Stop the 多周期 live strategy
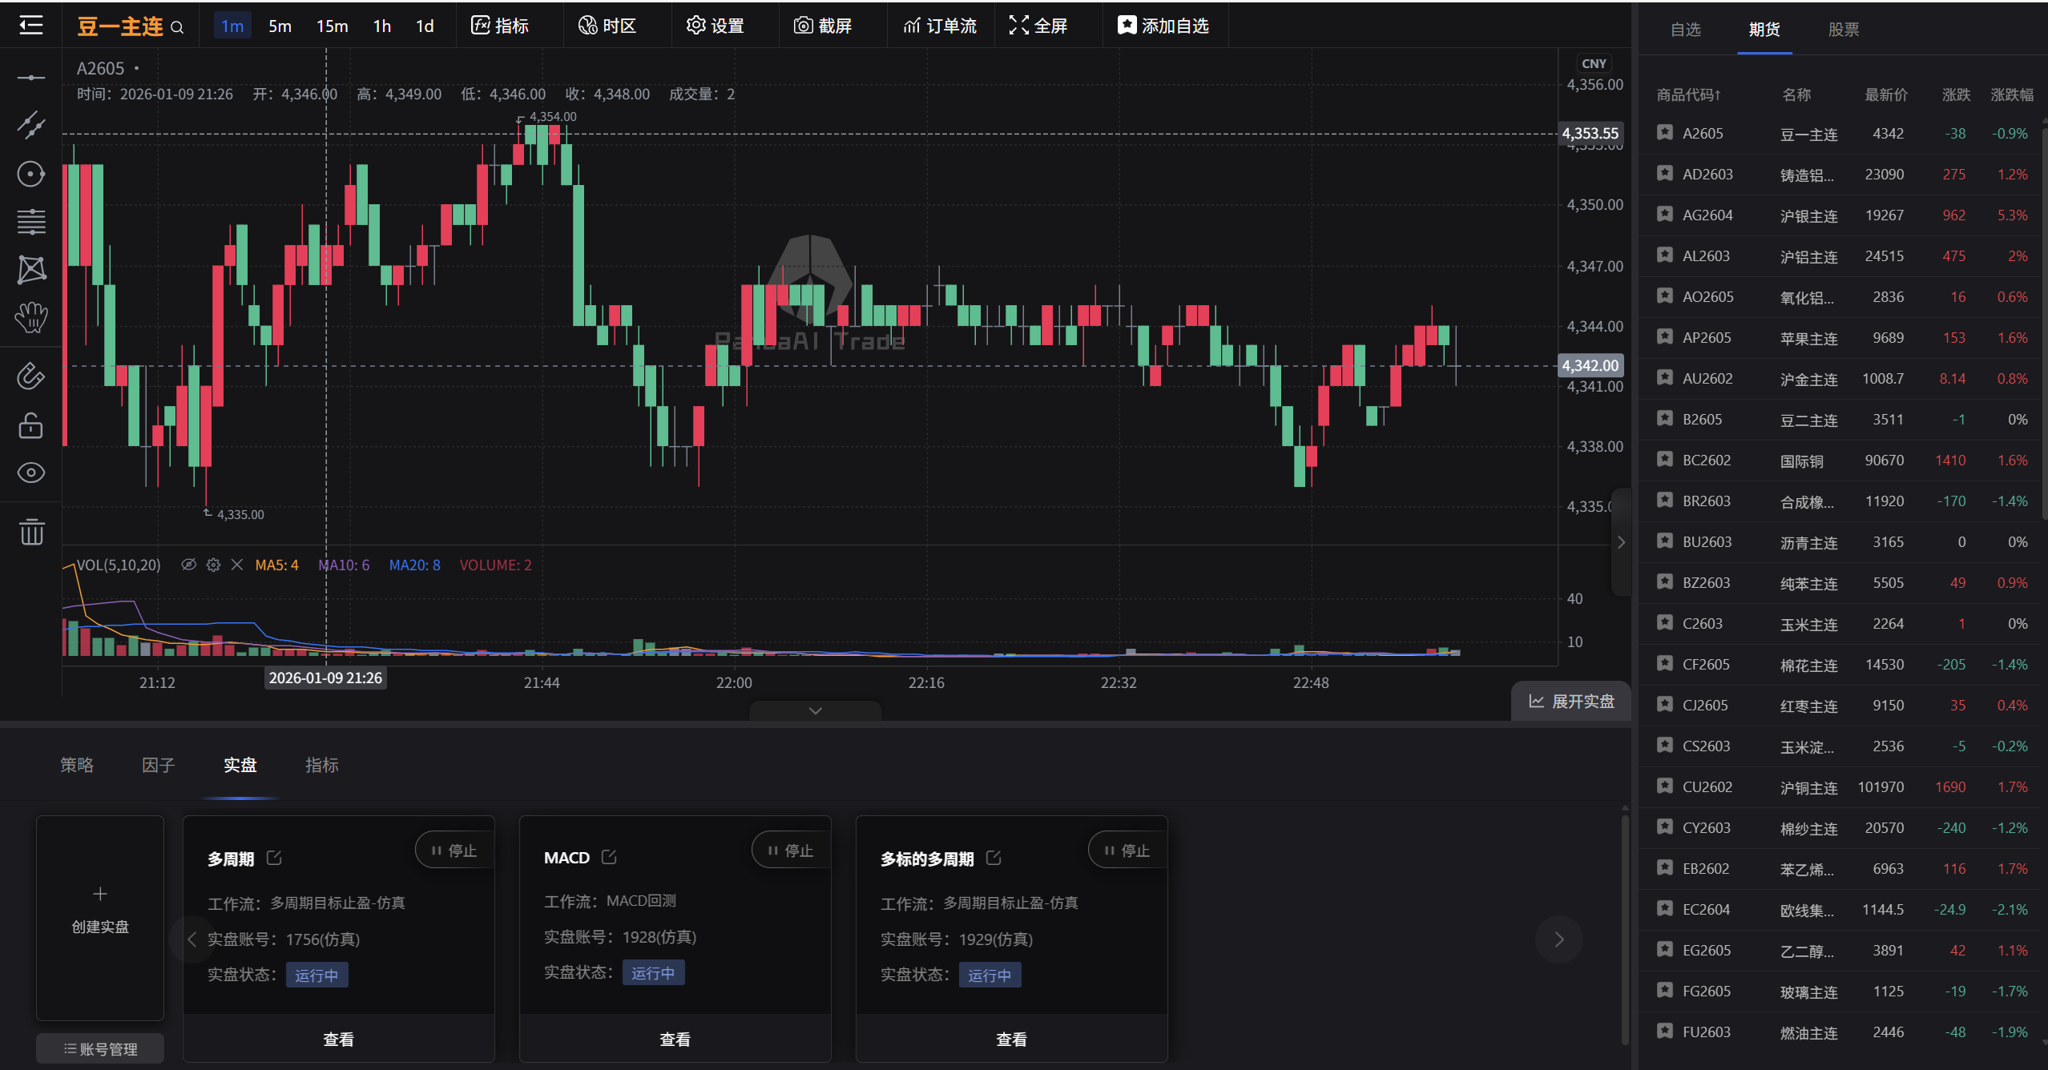Viewport: 2048px width, 1070px height. pyautogui.click(x=455, y=851)
